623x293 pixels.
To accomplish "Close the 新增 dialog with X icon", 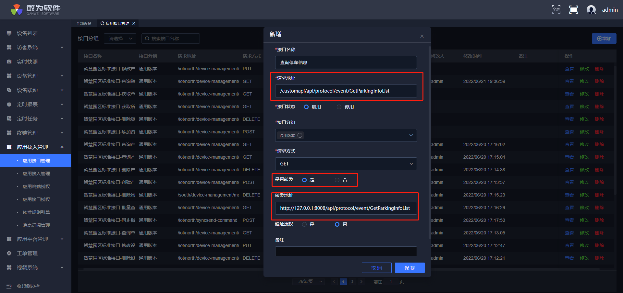I will [422, 36].
